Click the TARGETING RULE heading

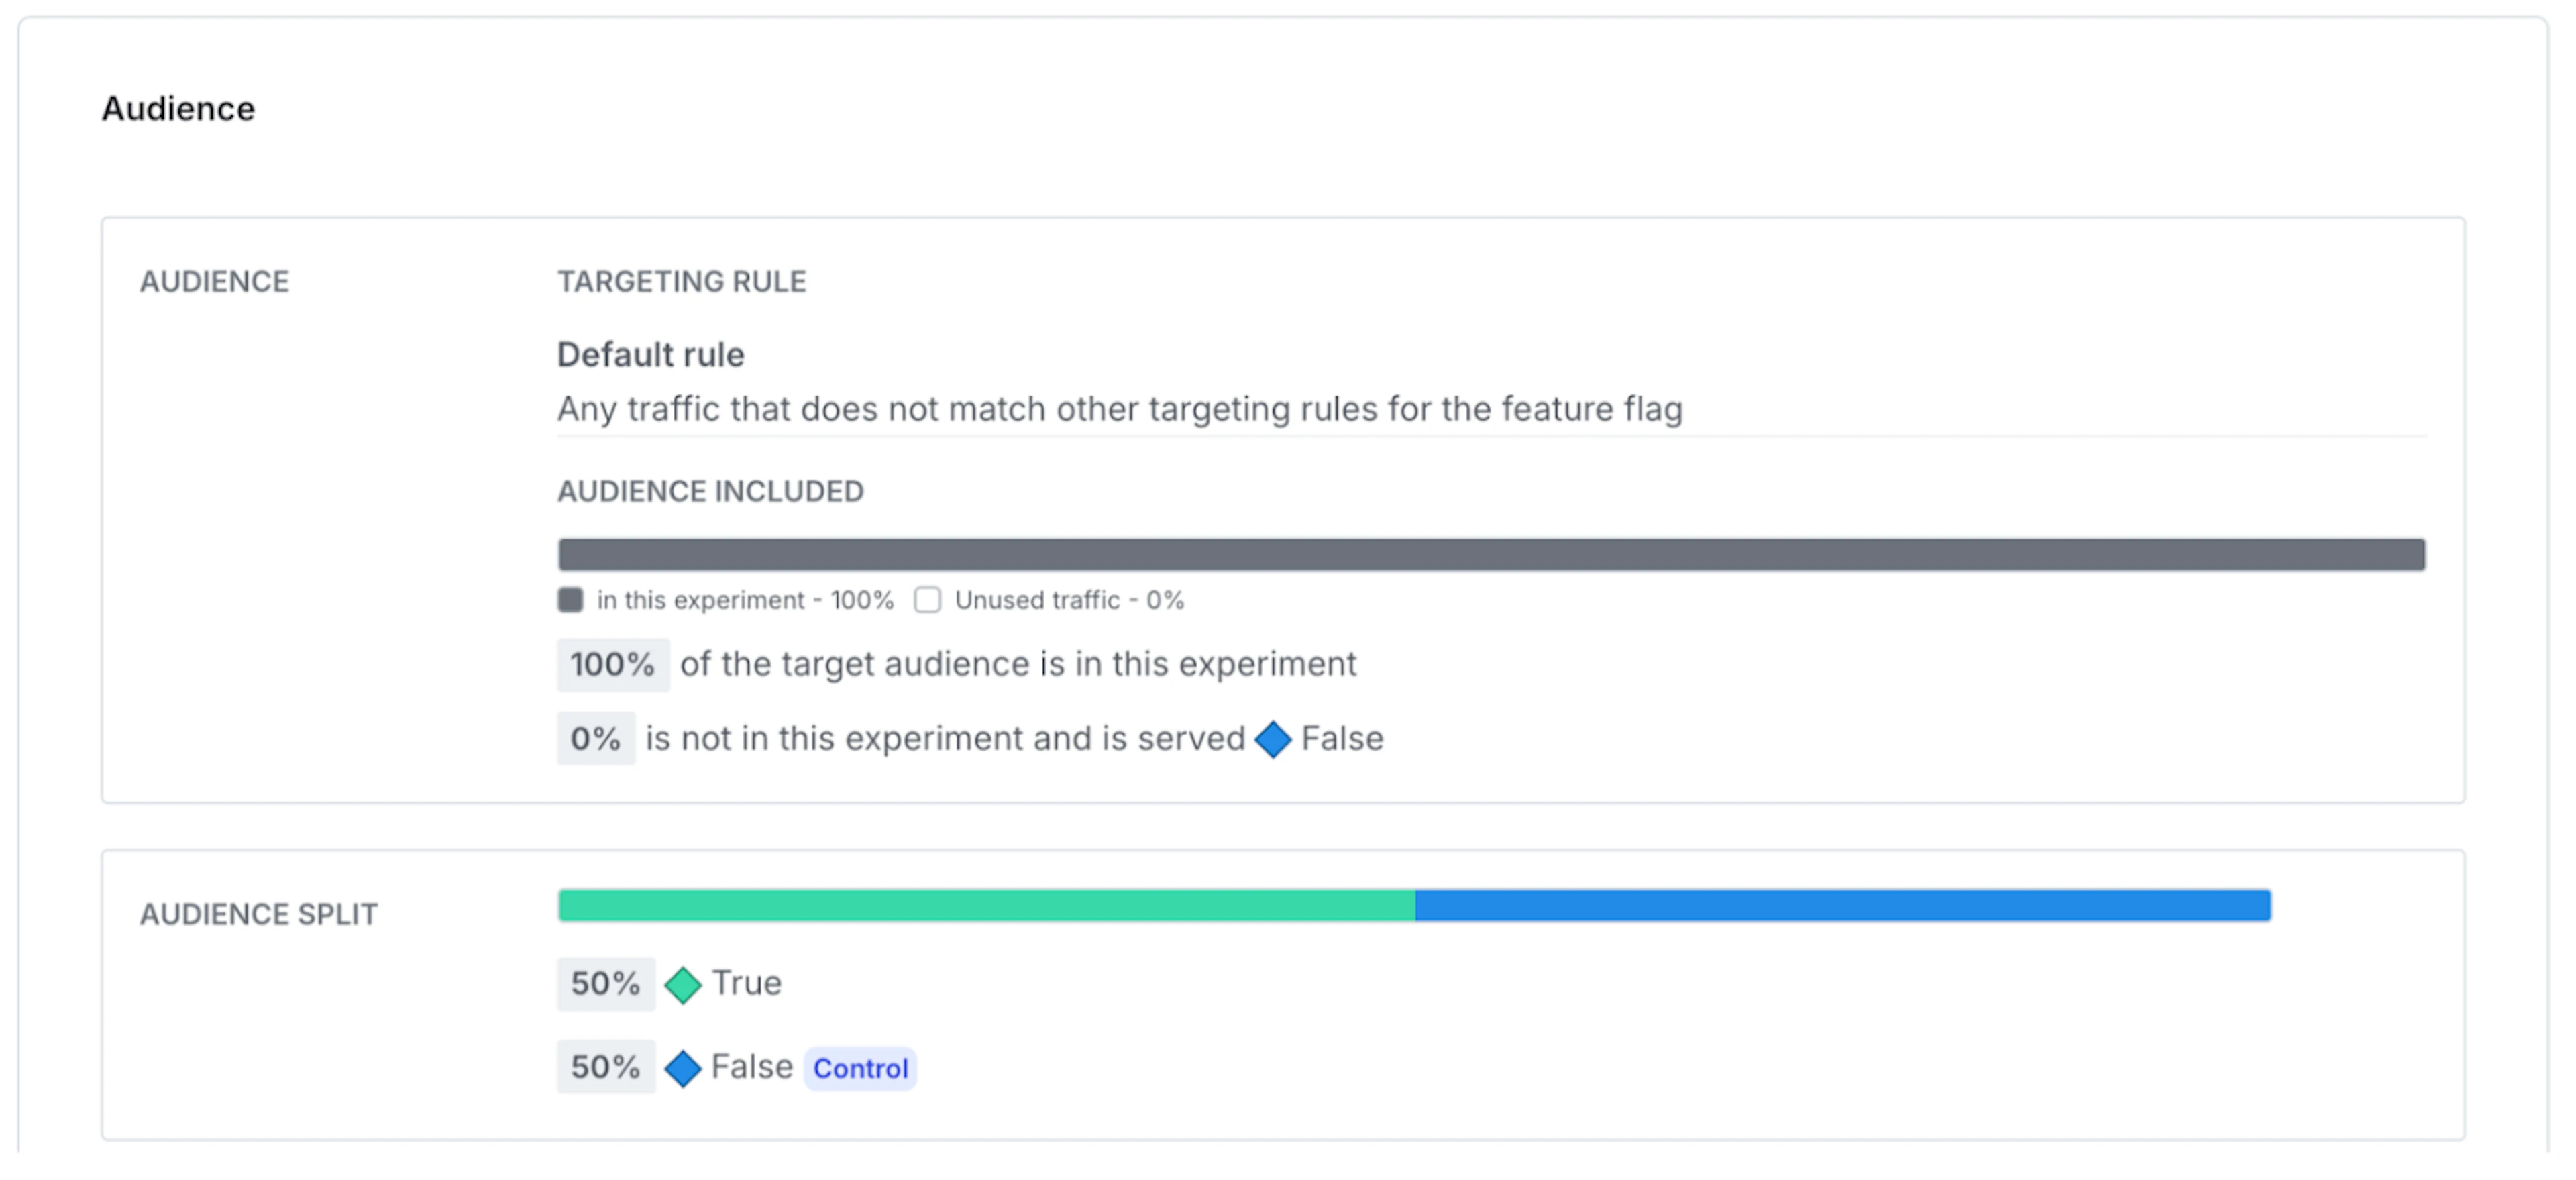click(682, 281)
